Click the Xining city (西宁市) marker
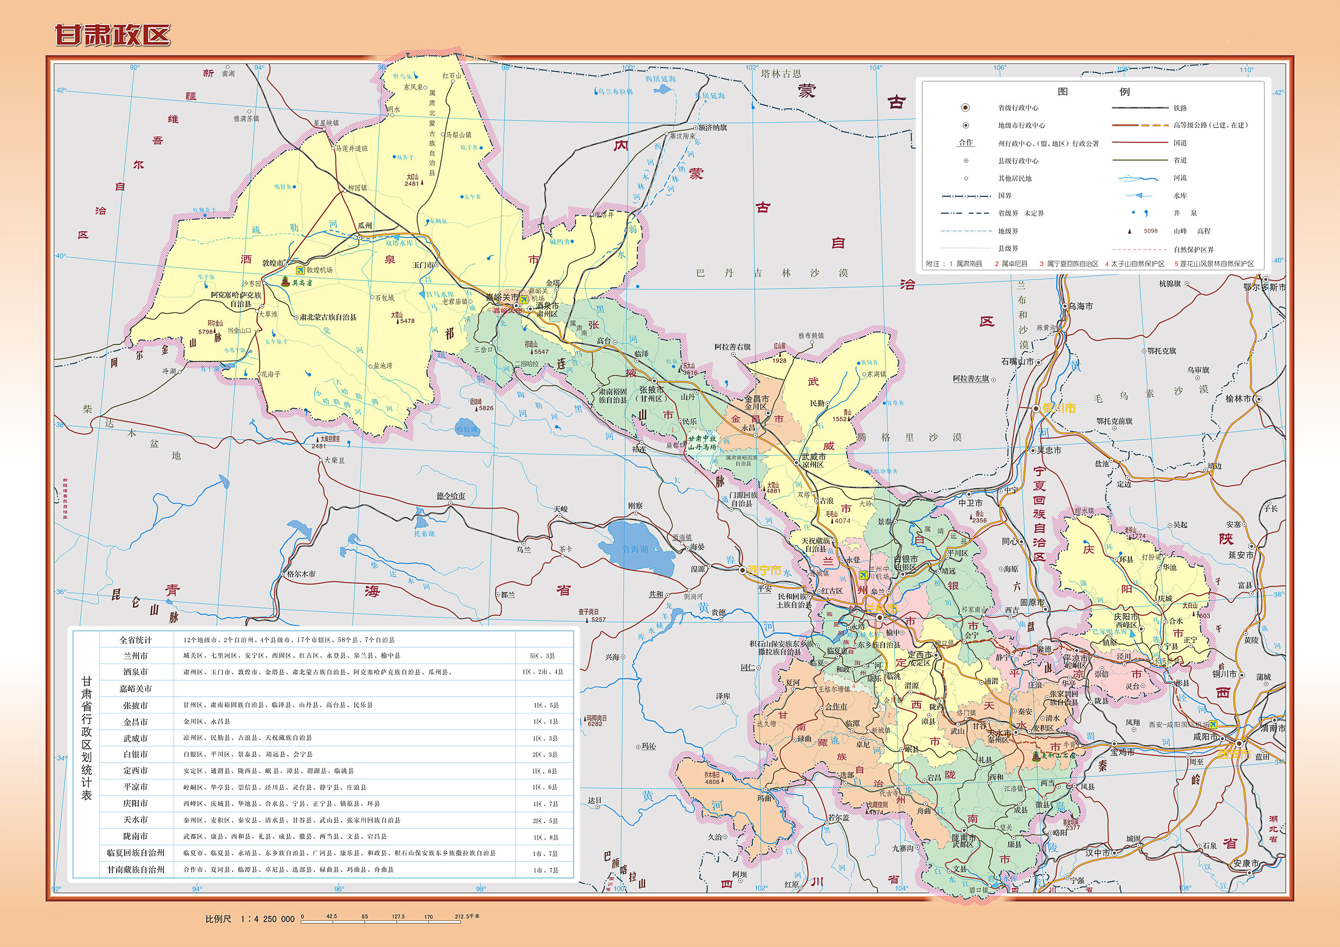Image resolution: width=1340 pixels, height=947 pixels. coord(742,570)
